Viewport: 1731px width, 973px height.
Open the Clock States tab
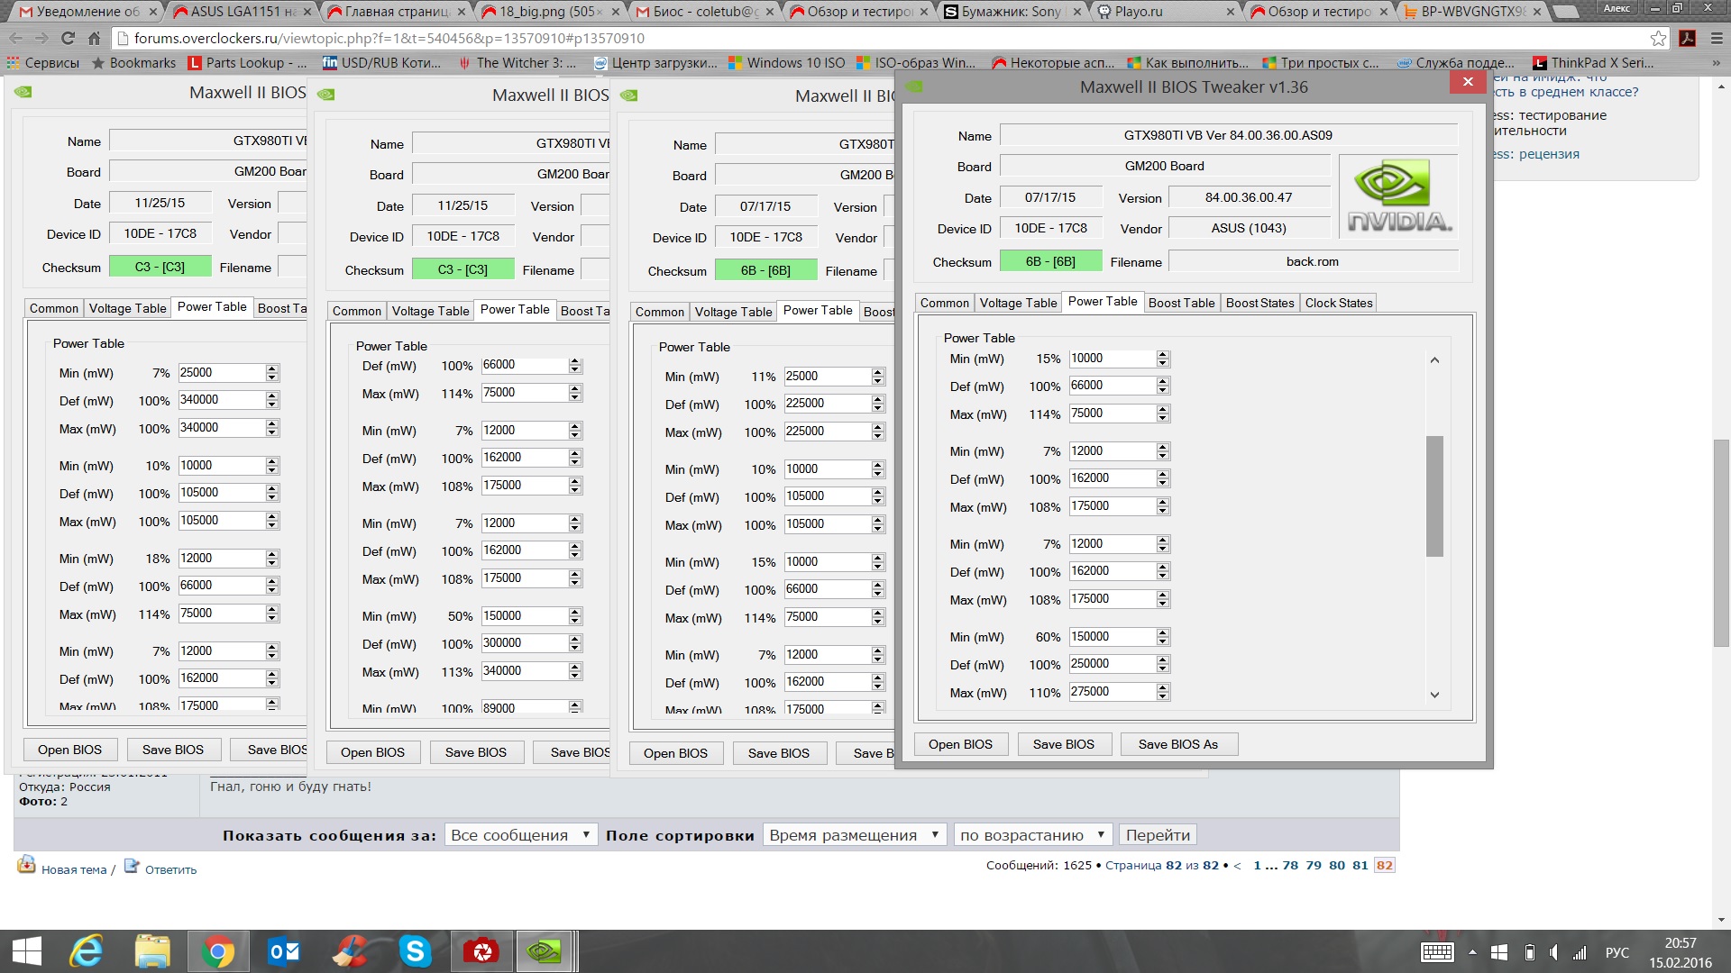coord(1338,303)
